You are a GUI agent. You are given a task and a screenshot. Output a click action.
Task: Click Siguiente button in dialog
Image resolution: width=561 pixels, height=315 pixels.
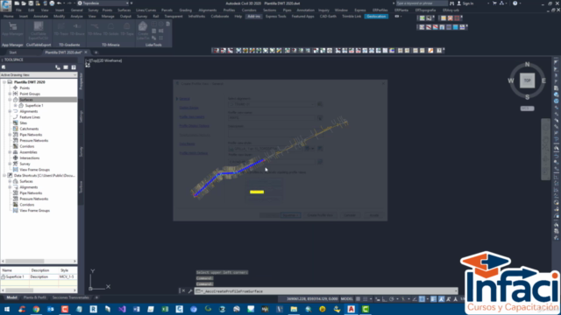pyautogui.click(x=290, y=215)
